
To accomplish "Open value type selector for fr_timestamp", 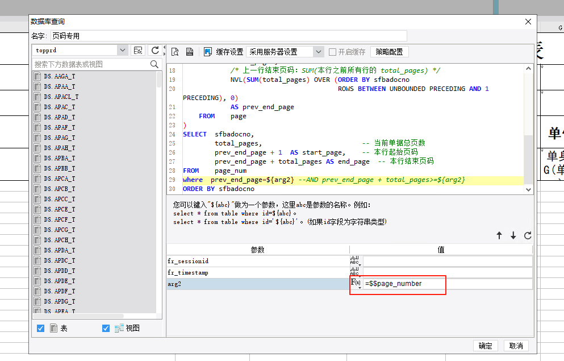I will [355, 272].
